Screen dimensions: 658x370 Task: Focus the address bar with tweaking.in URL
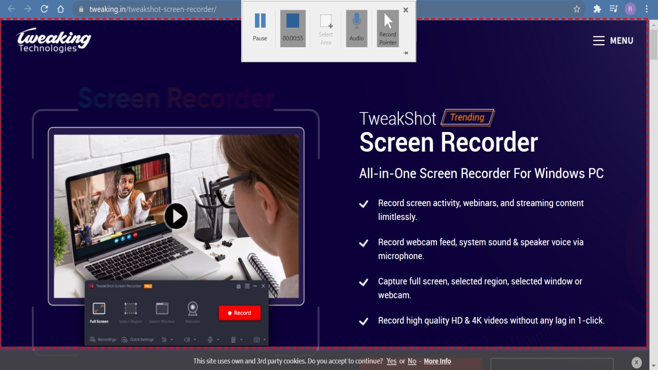(153, 9)
